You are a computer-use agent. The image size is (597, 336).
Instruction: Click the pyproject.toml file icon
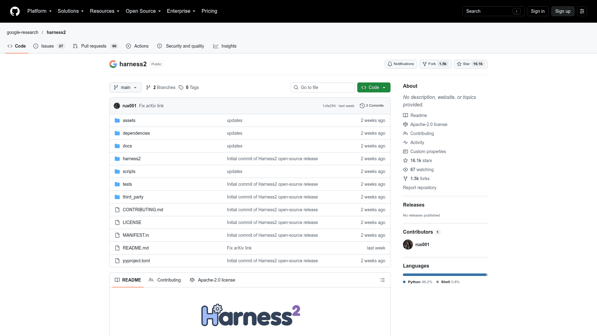pyautogui.click(x=117, y=261)
